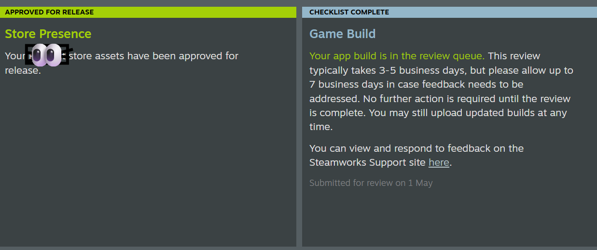The image size is (597, 250).
Task: Click the blue 'CHECKLIST COMPLETE' status banner
Action: 449,12
